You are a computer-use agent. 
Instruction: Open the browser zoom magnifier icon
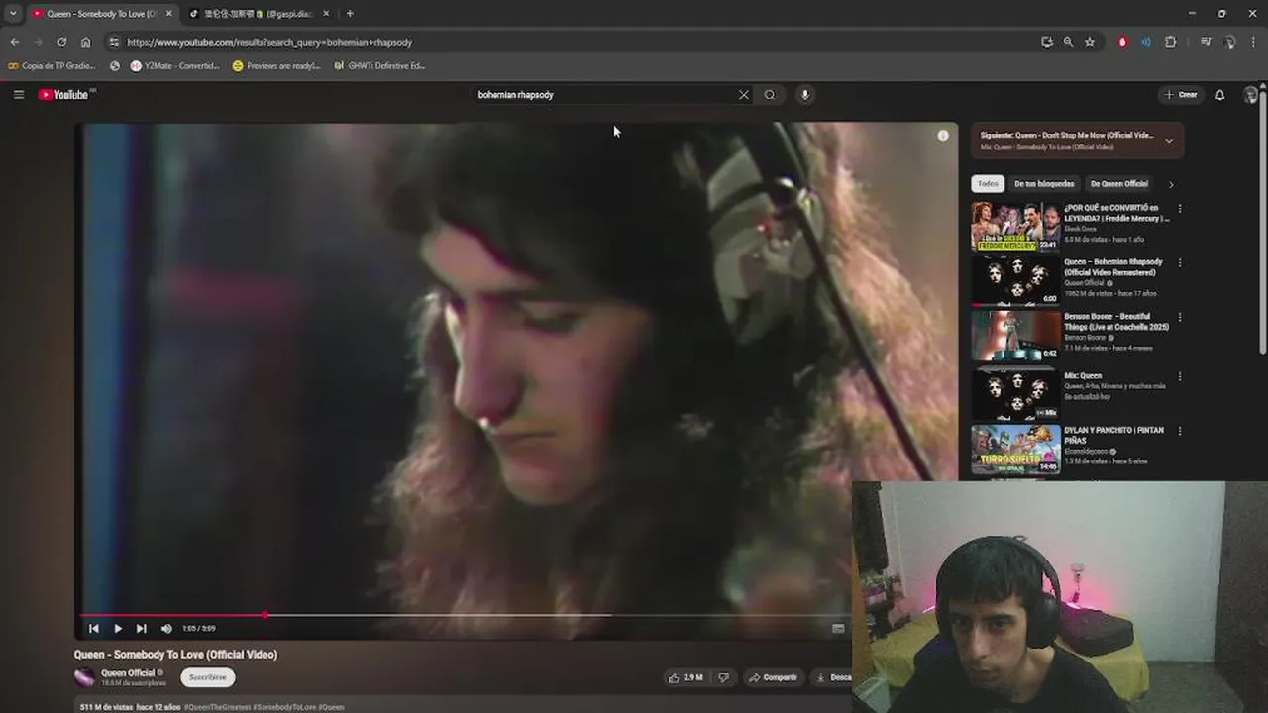1068,42
